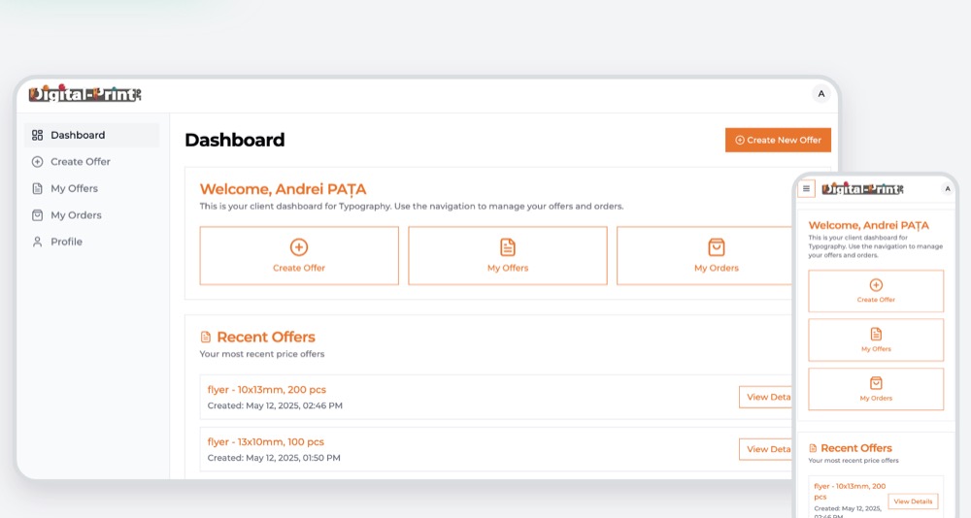The width and height of the screenshot is (971, 518).
Task: Click document icon beside mobile Recent Offers
Action: point(813,448)
